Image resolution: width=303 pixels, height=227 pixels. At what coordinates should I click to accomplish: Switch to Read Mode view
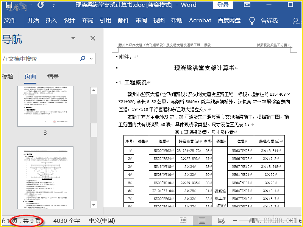[x=183, y=221]
